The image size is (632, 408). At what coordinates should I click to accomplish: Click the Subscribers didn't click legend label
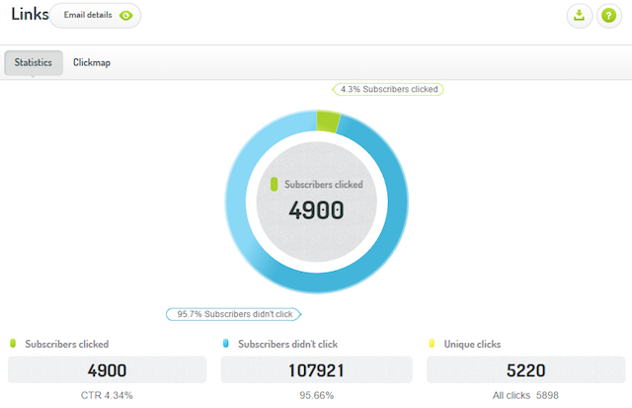coord(287,344)
